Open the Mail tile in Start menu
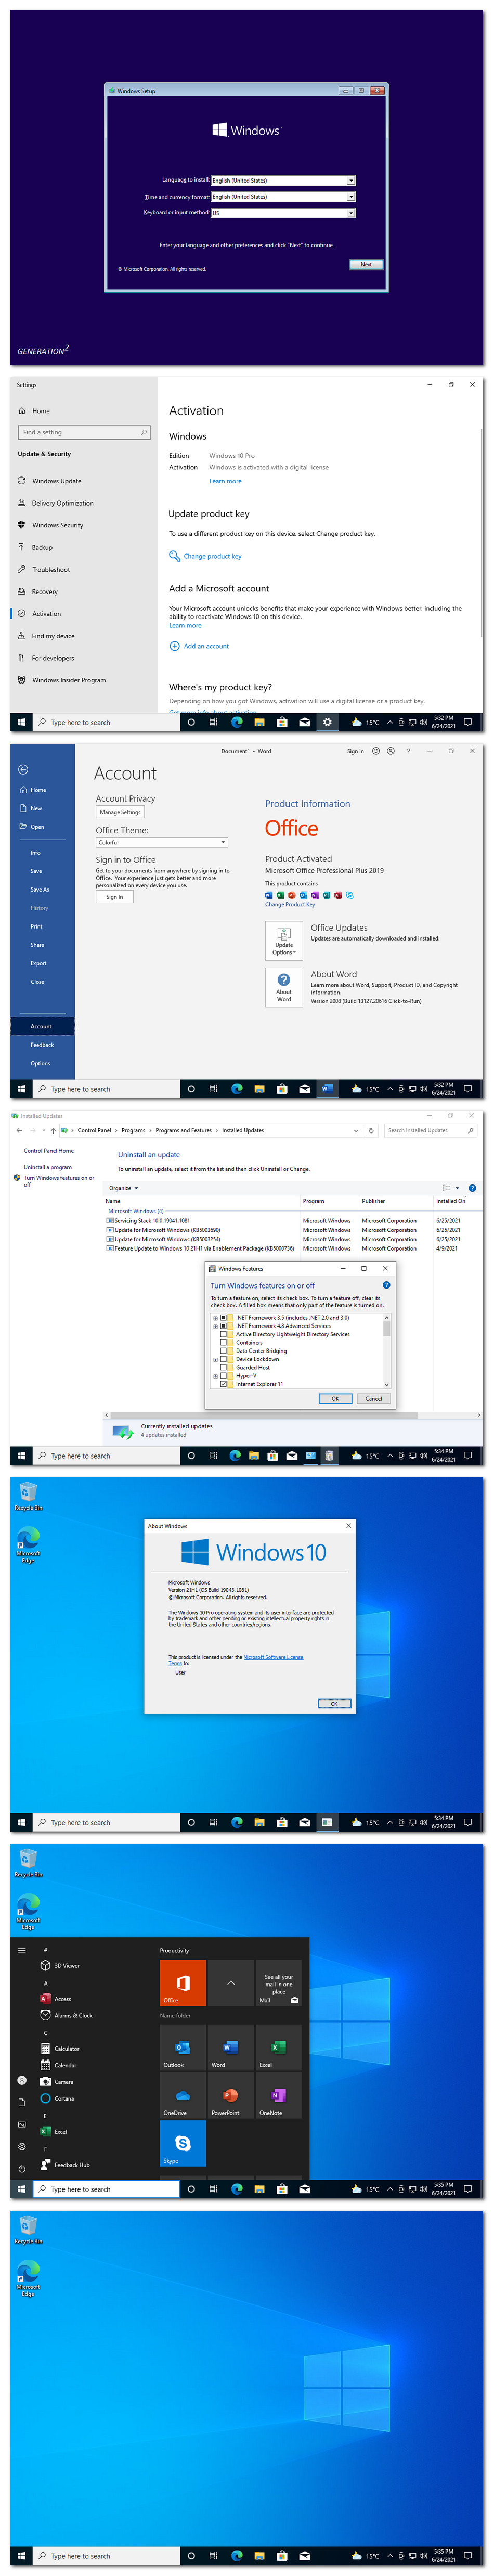Image resolution: width=494 pixels, height=2576 pixels. tap(279, 1983)
